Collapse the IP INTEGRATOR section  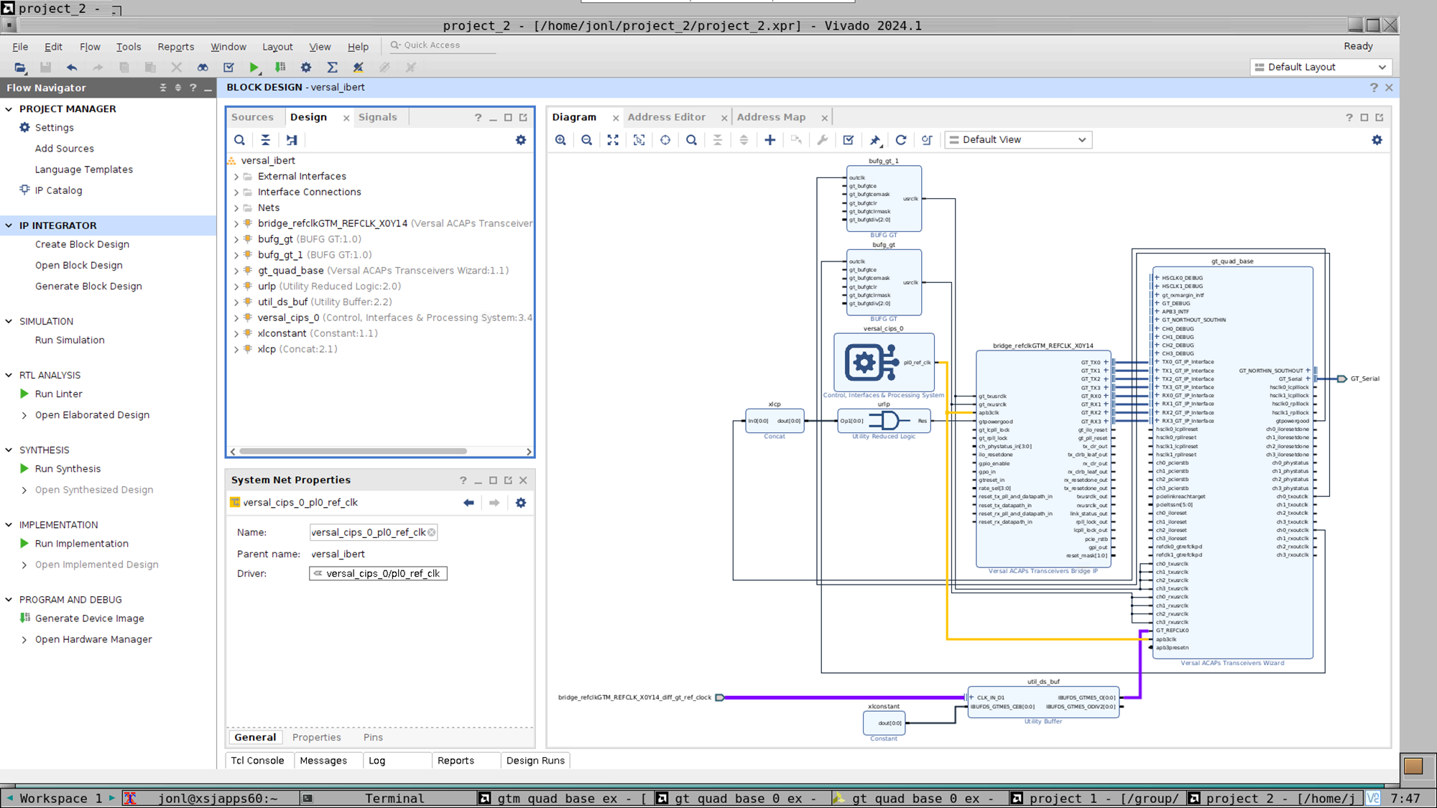9,226
